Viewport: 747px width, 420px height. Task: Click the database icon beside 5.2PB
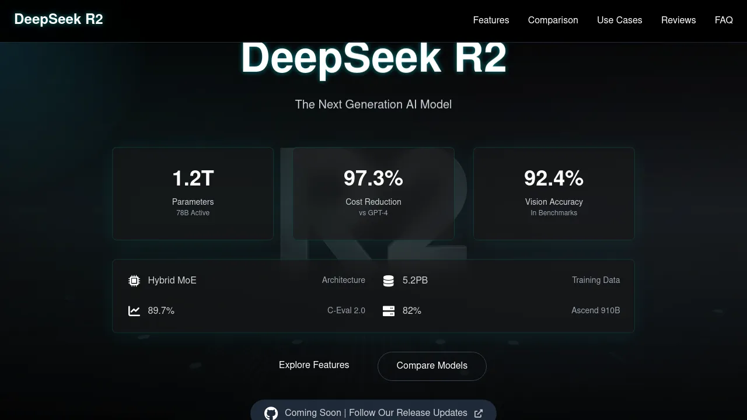[388, 281]
